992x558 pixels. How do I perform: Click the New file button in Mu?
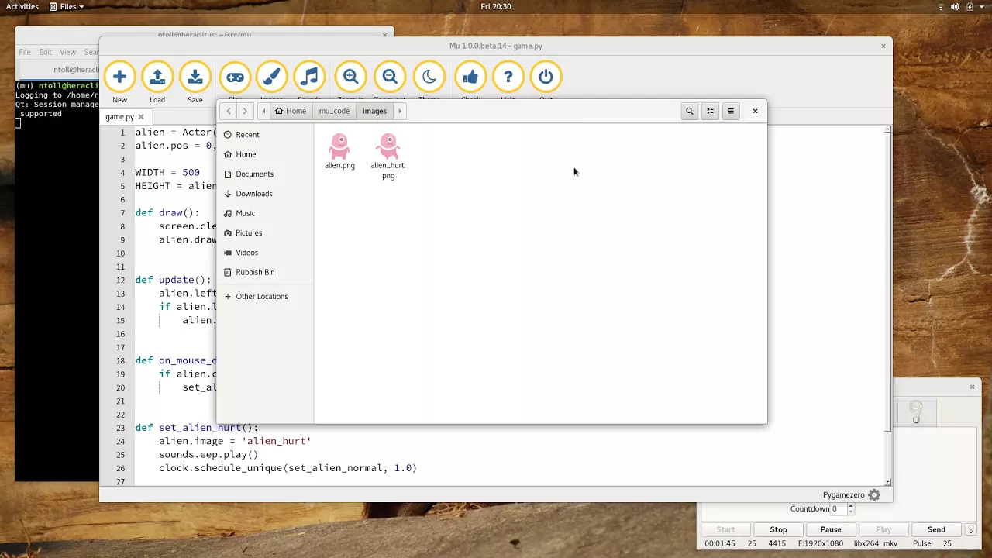point(119,77)
